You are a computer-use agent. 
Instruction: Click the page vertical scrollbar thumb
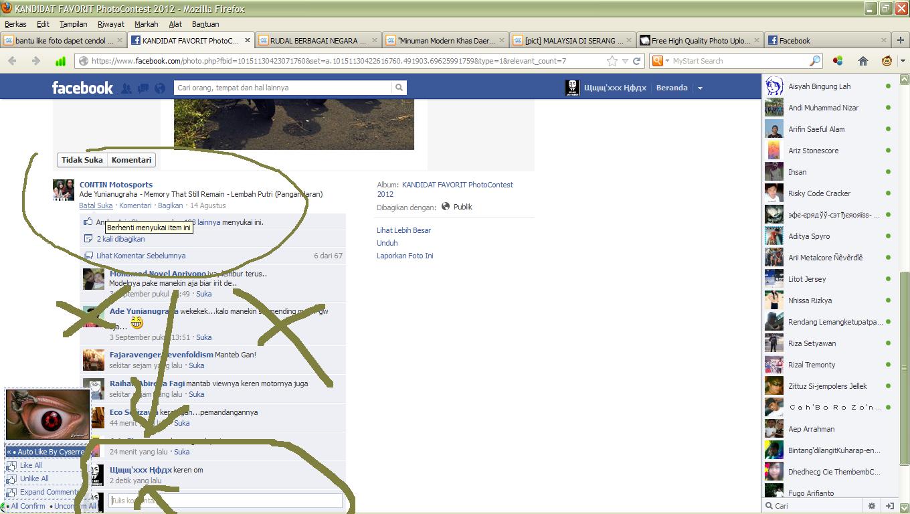click(x=904, y=368)
